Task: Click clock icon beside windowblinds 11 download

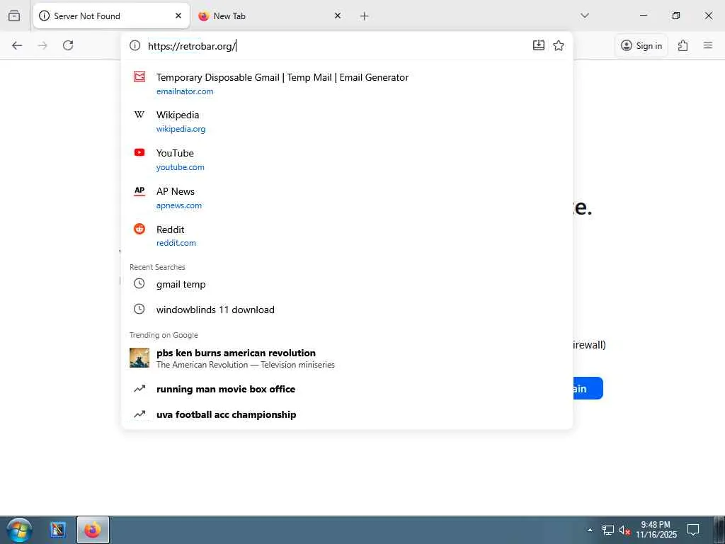Action: (139, 309)
